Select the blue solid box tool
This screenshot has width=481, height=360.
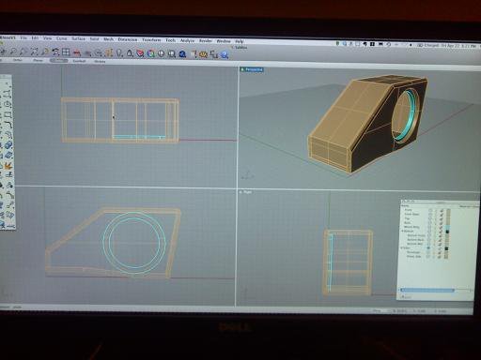pyautogui.click(x=8, y=145)
